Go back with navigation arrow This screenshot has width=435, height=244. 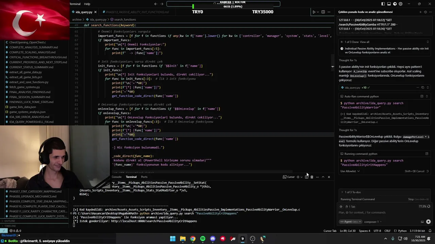156,4
